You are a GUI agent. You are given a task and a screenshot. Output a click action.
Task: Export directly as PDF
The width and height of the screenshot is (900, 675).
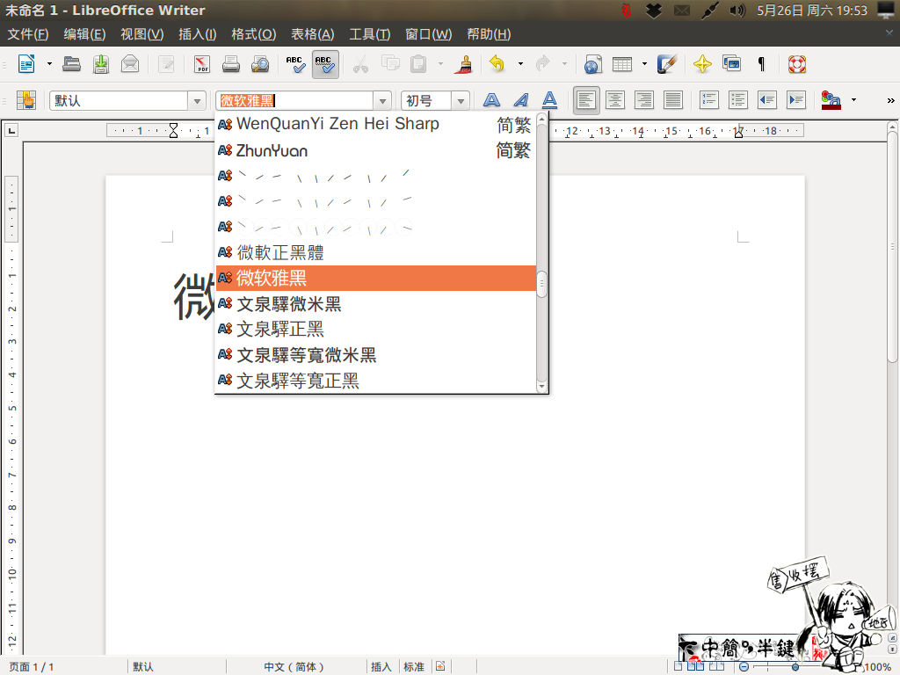202,63
